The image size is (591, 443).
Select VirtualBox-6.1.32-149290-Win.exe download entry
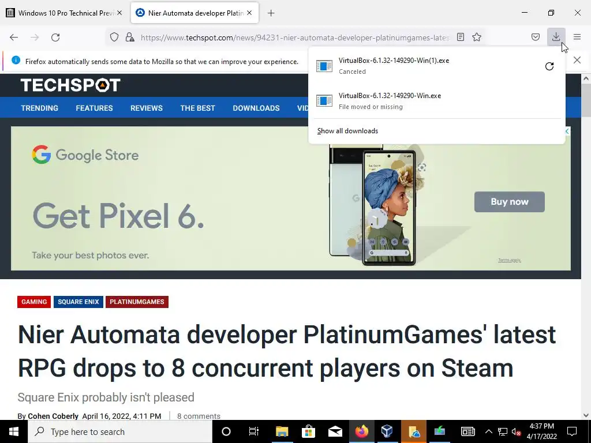pos(436,101)
